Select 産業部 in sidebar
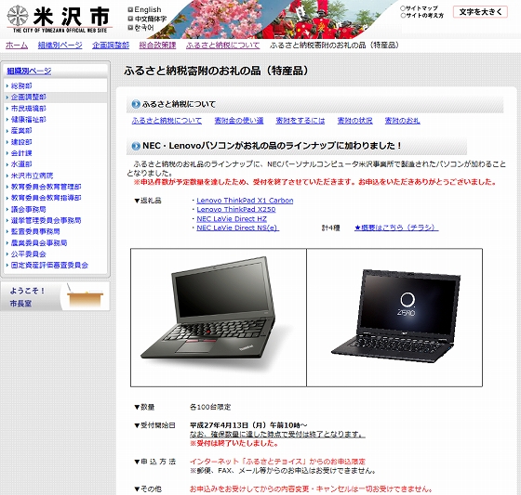The width and height of the screenshot is (521, 495). [21, 131]
